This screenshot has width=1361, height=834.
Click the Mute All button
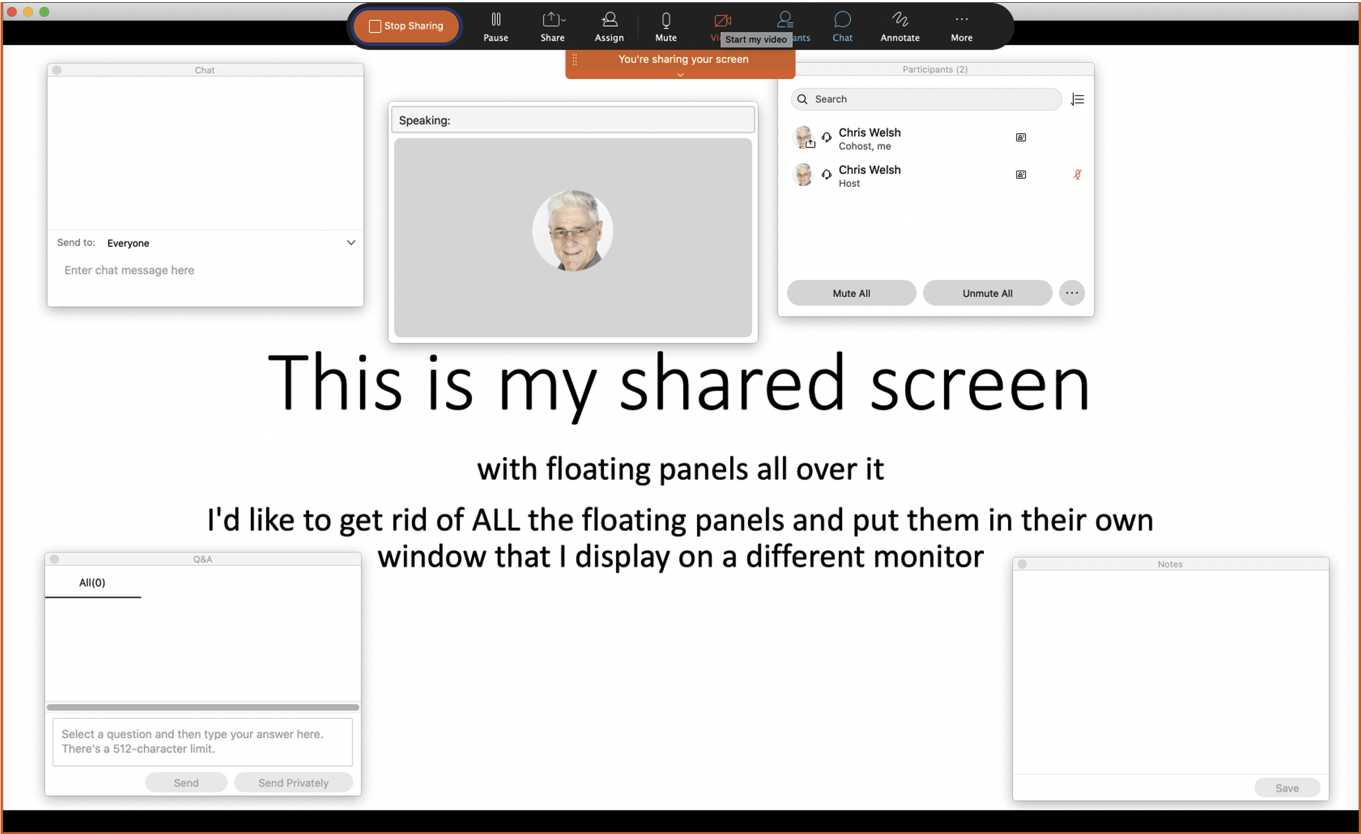pos(850,293)
